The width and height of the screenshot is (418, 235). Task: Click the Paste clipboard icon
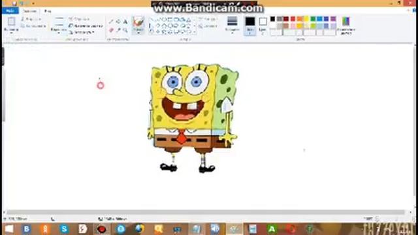(11, 22)
